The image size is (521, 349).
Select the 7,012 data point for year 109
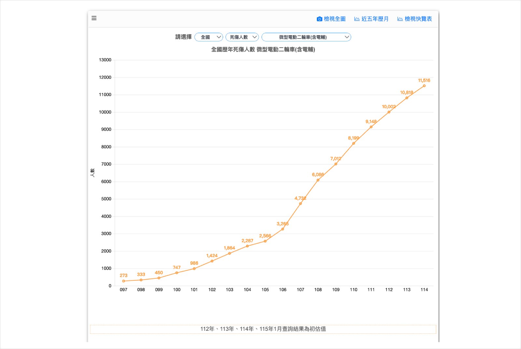click(336, 164)
